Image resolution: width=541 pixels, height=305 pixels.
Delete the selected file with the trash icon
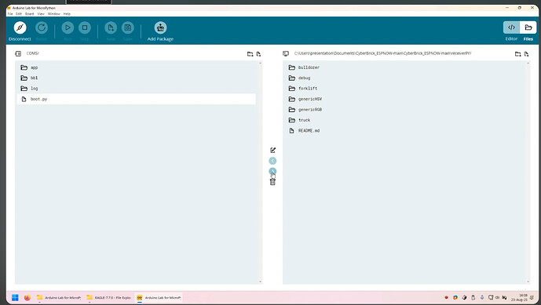(272, 182)
